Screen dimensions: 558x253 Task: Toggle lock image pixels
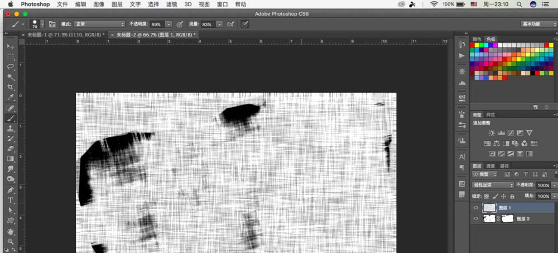(x=495, y=197)
